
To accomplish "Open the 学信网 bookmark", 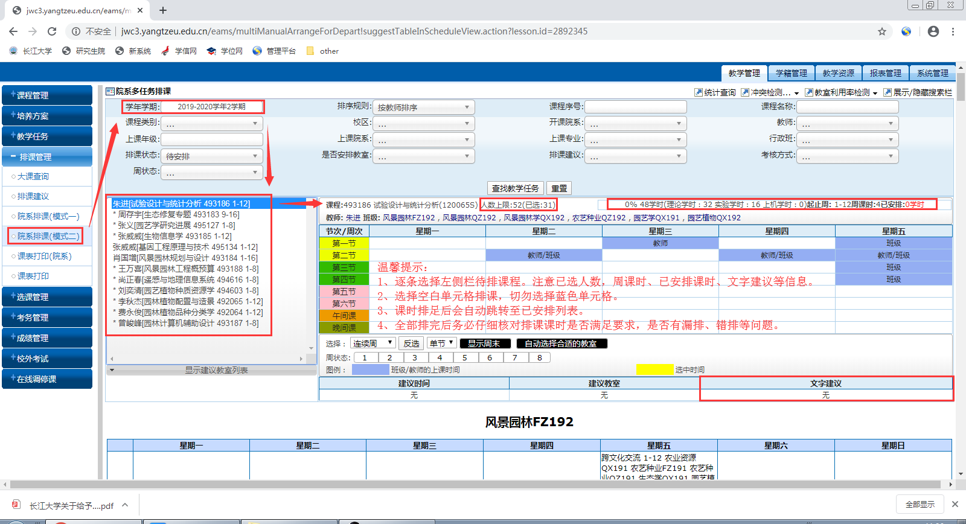I will pyautogui.click(x=179, y=51).
